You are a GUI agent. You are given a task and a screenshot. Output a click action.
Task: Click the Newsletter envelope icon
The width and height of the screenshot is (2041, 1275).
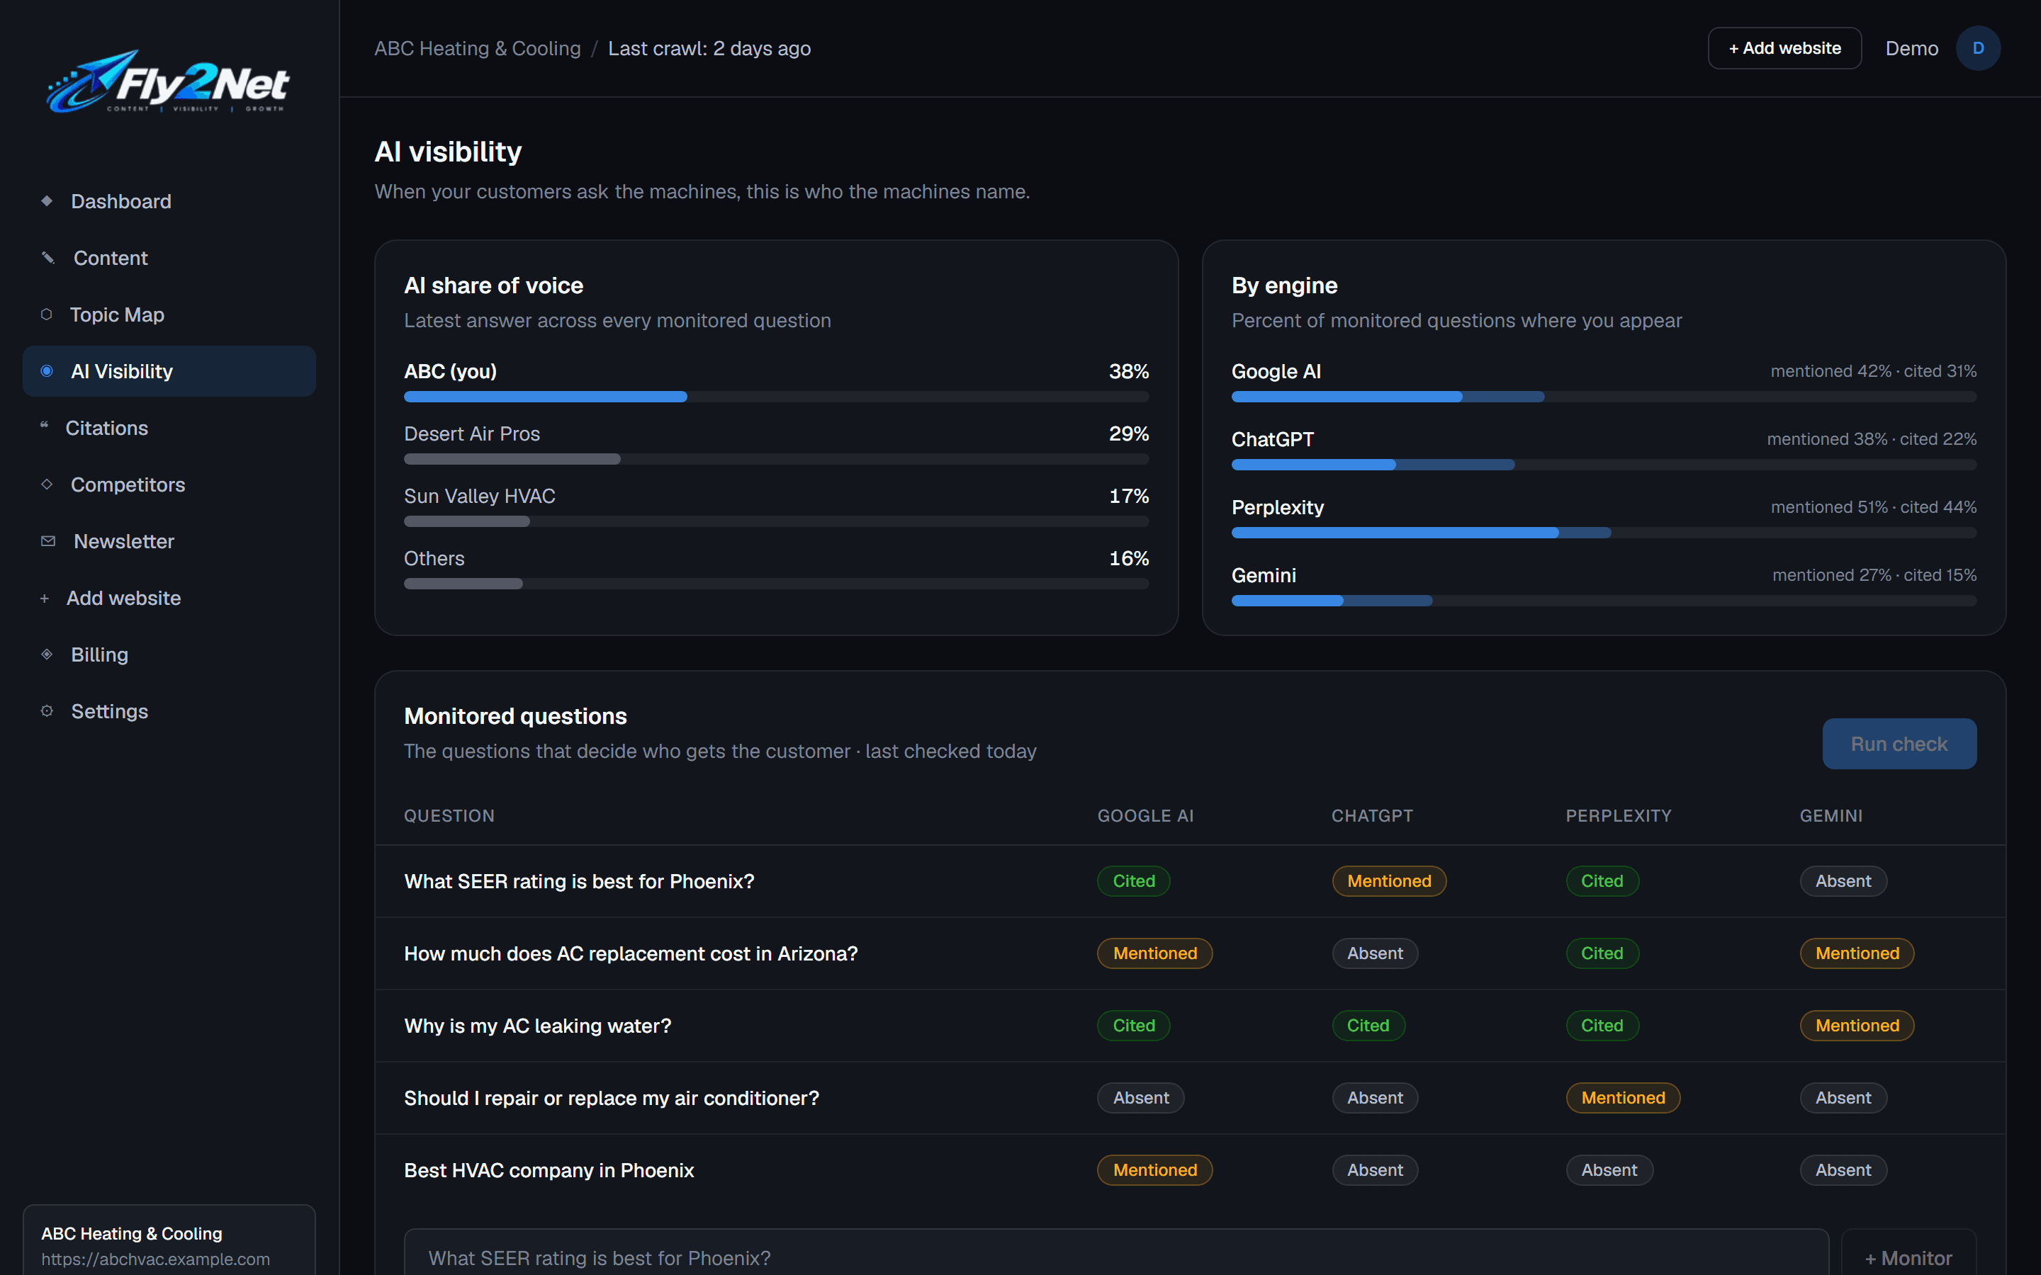48,540
